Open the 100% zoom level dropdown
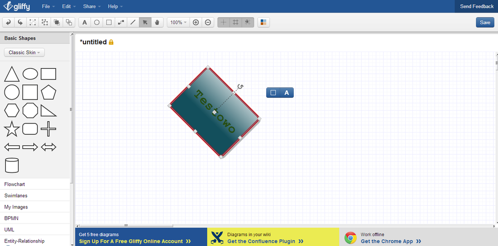This screenshot has width=498, height=246. 178,22
